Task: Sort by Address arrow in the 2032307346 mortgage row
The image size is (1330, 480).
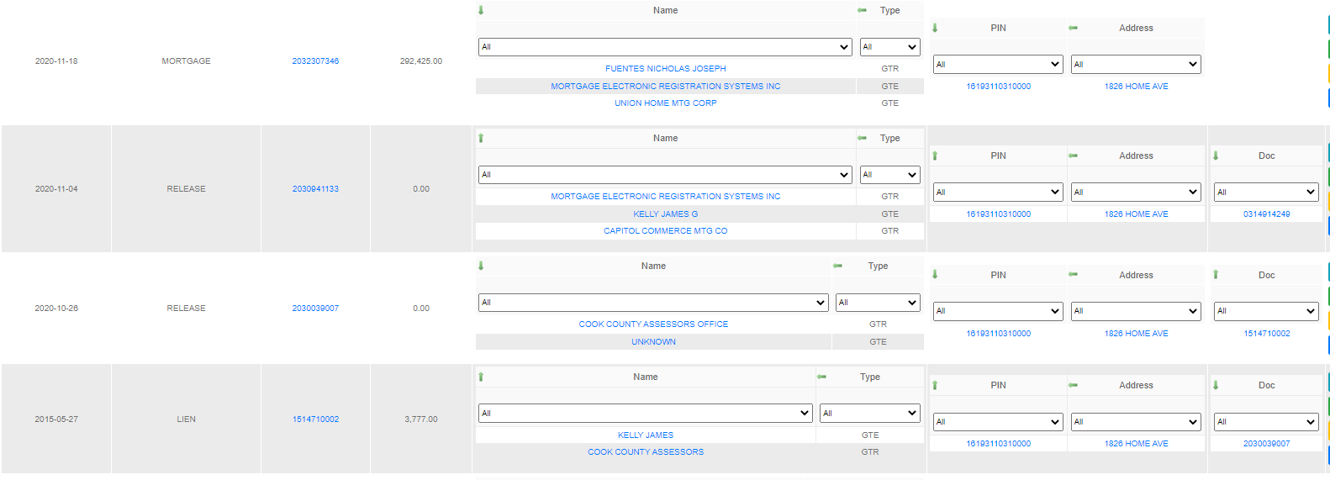Action: 1073,29
